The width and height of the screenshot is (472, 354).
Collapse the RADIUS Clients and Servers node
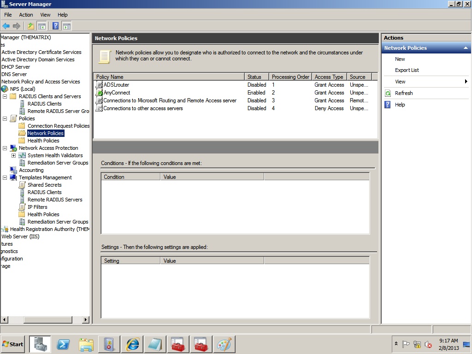tap(5, 97)
